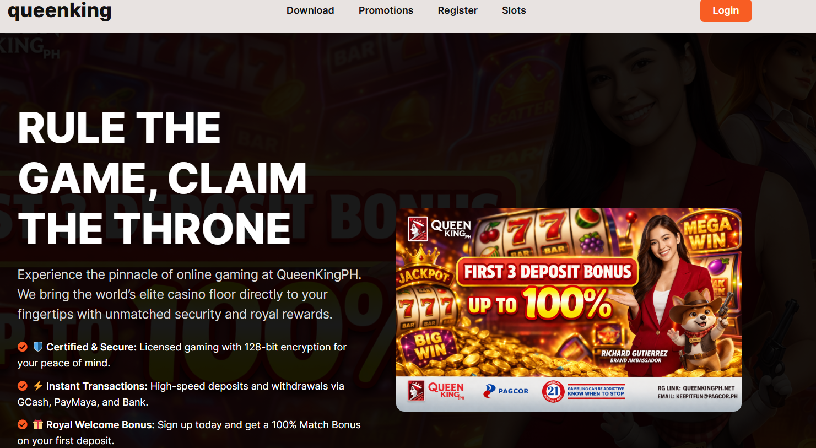Click the Queen King card logo atop banner

point(440,229)
